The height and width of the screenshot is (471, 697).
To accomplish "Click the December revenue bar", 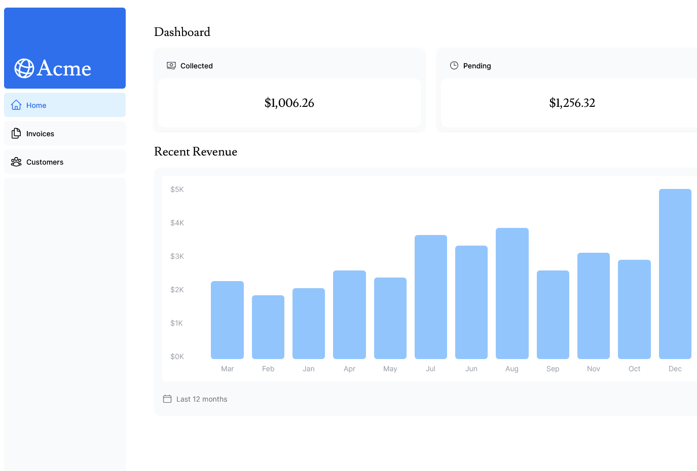I will point(675,273).
